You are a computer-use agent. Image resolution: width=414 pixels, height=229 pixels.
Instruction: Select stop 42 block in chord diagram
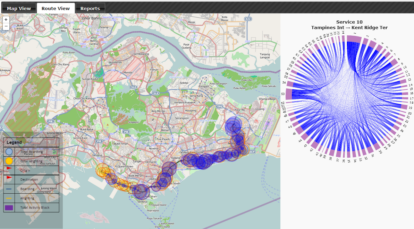tap(315, 145)
